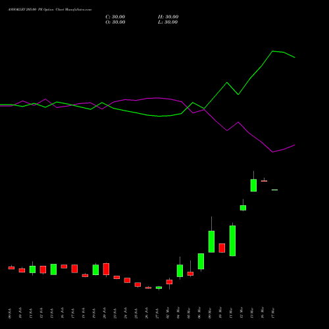Select the green candle for 06 Mar
This screenshot has width=329, height=329.
coord(201,261)
